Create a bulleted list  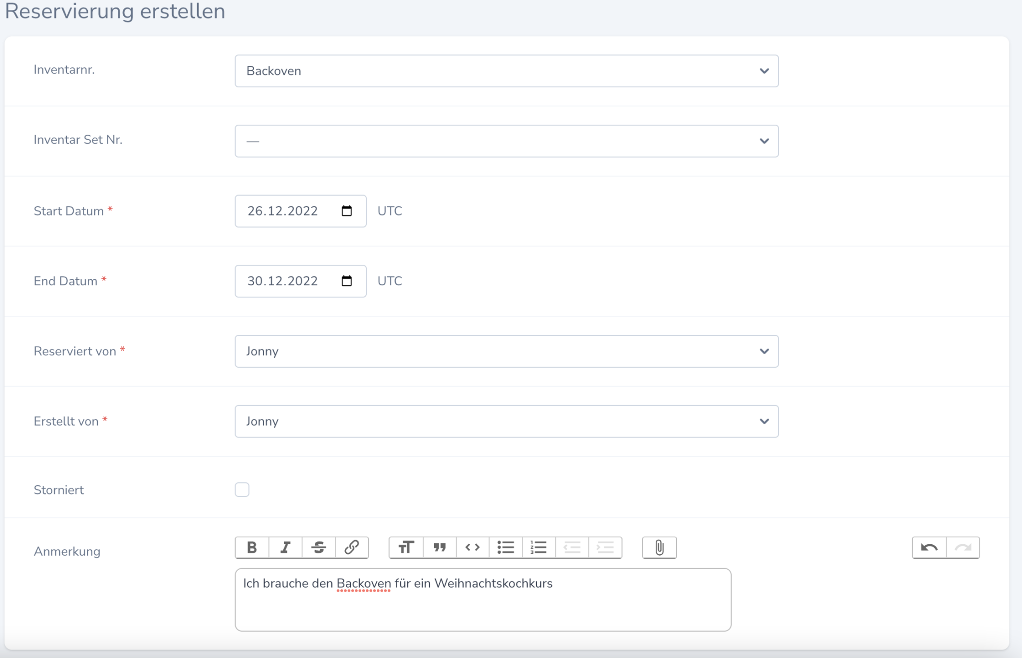(x=506, y=548)
